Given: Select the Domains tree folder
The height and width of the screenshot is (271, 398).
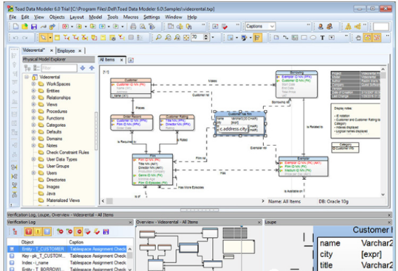Looking at the screenshot, I should coord(55,139).
